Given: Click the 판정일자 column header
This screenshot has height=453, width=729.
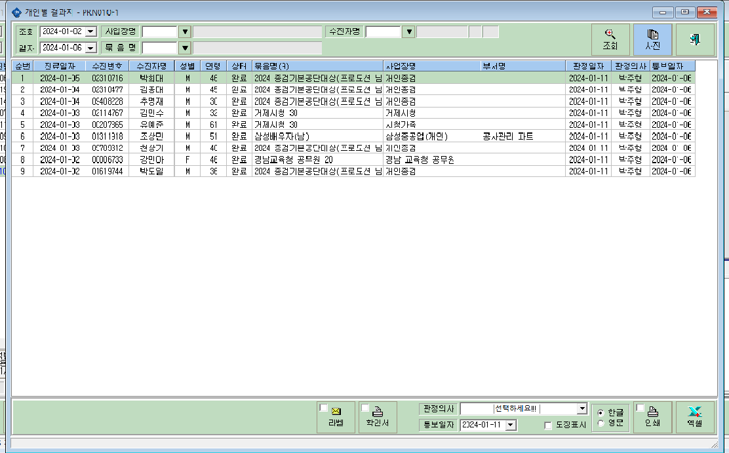Looking at the screenshot, I should click(588, 66).
